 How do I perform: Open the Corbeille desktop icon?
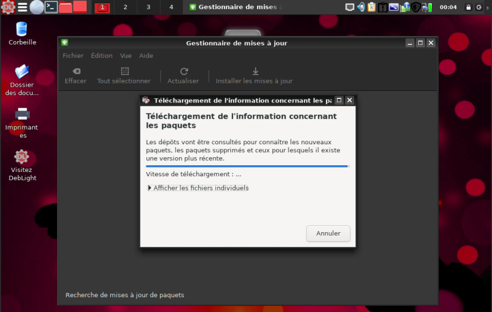22,28
